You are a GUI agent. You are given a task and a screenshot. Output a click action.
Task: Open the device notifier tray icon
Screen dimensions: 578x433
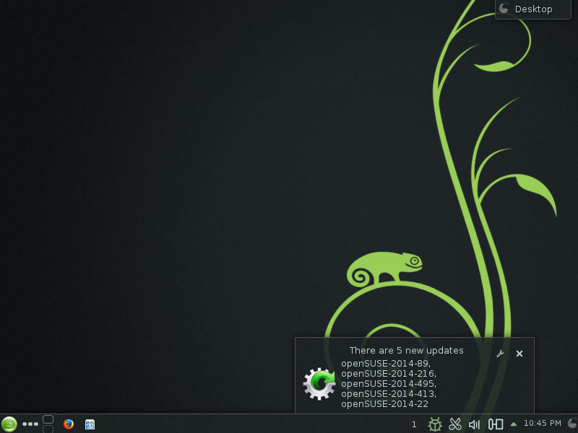point(496,424)
